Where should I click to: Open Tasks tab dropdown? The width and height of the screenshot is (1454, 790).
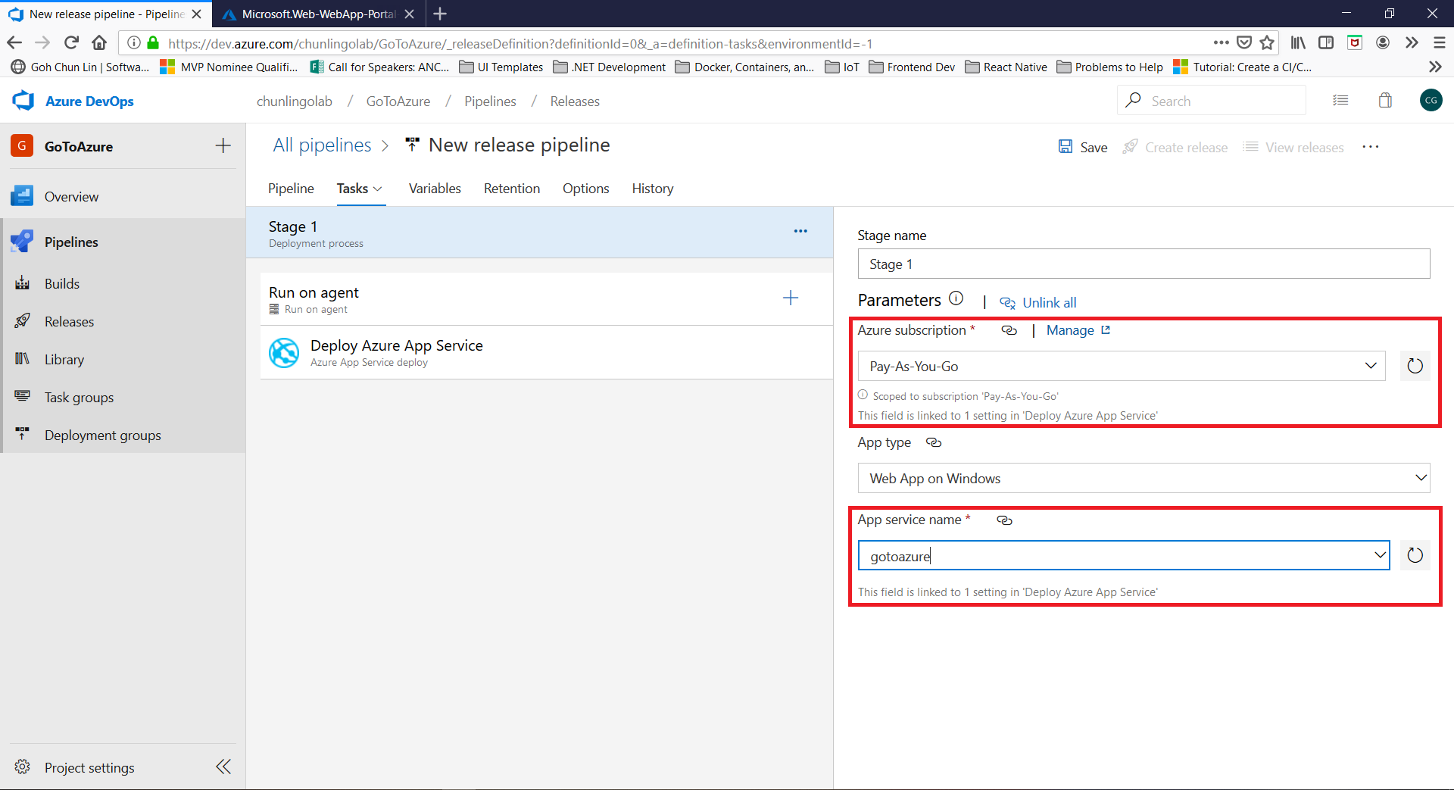(360, 188)
